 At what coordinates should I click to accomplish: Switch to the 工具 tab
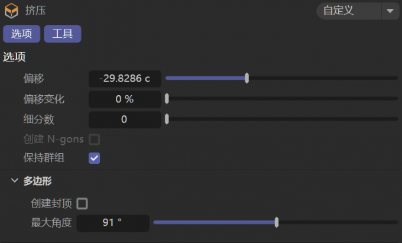(x=63, y=34)
